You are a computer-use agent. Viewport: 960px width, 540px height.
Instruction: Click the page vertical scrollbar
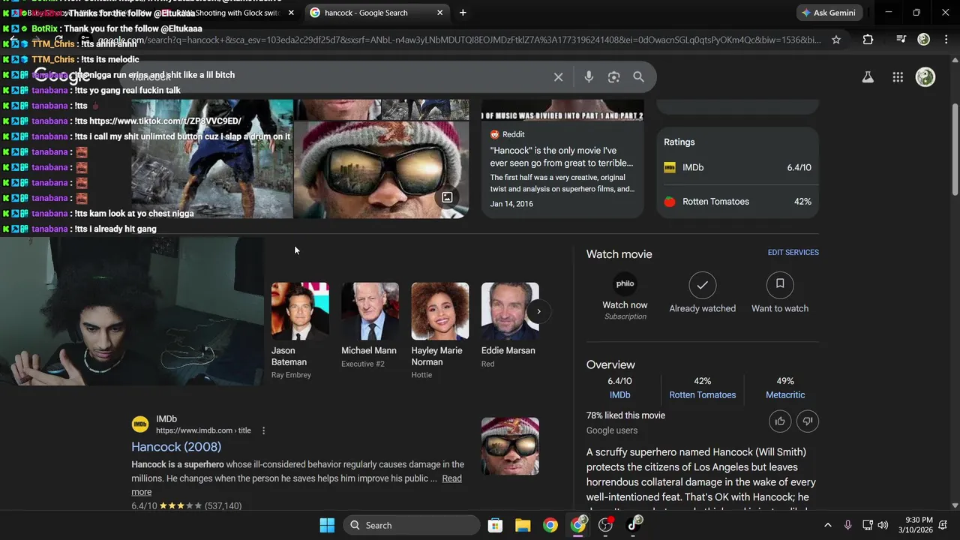(x=955, y=150)
